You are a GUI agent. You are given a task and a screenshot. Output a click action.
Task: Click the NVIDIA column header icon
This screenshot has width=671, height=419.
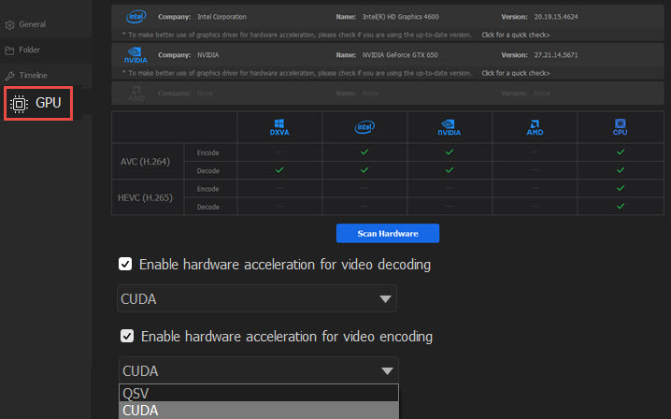point(449,127)
